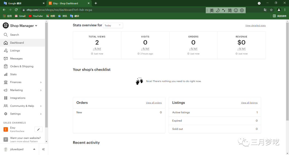The height and width of the screenshot is (155, 289).
Task: Open the Stats bar chart icon
Action: coord(6,74)
